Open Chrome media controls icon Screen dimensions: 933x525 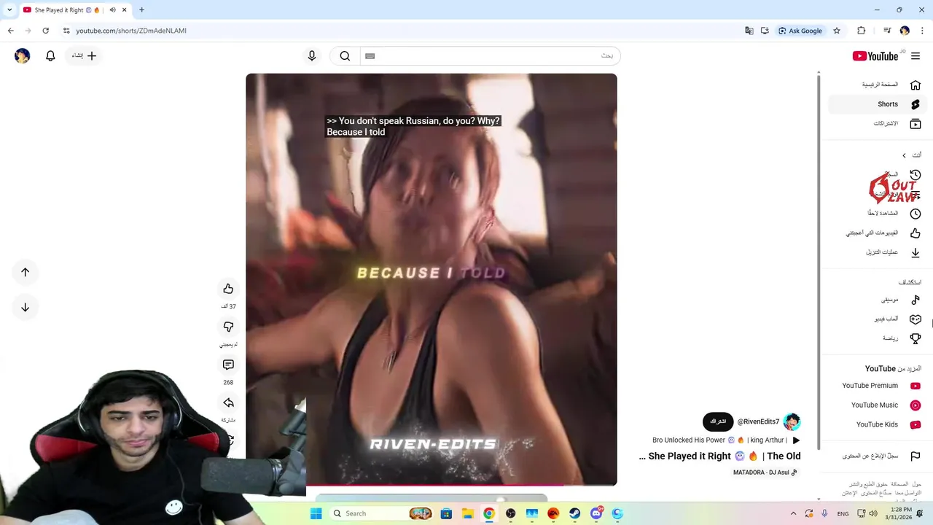(887, 31)
